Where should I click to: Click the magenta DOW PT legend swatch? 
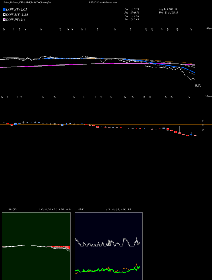(x=4, y=20)
